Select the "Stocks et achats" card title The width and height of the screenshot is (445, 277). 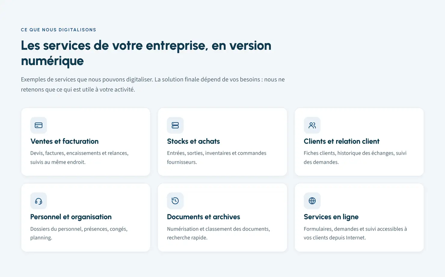193,141
